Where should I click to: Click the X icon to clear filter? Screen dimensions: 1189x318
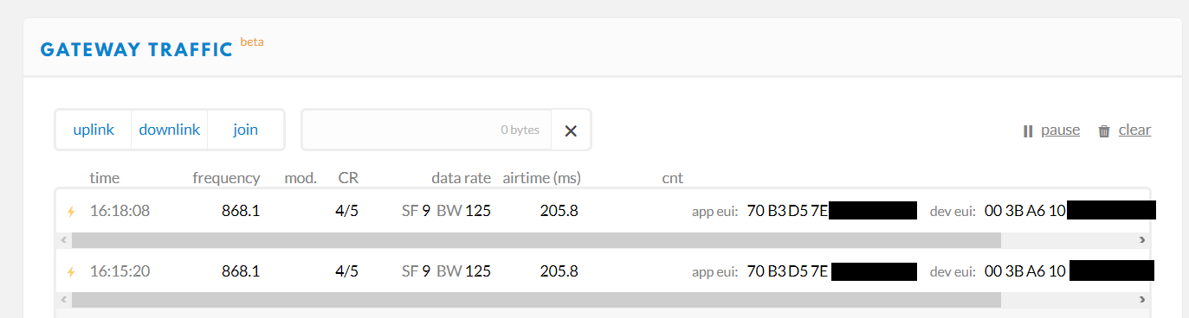571,130
